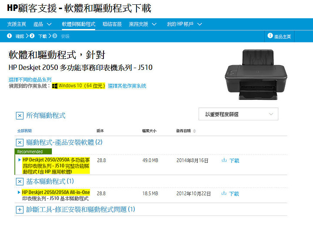Click the Windows 10 (64 位元) detected OS text
This screenshot has height=230, width=313.
click(x=82, y=86)
